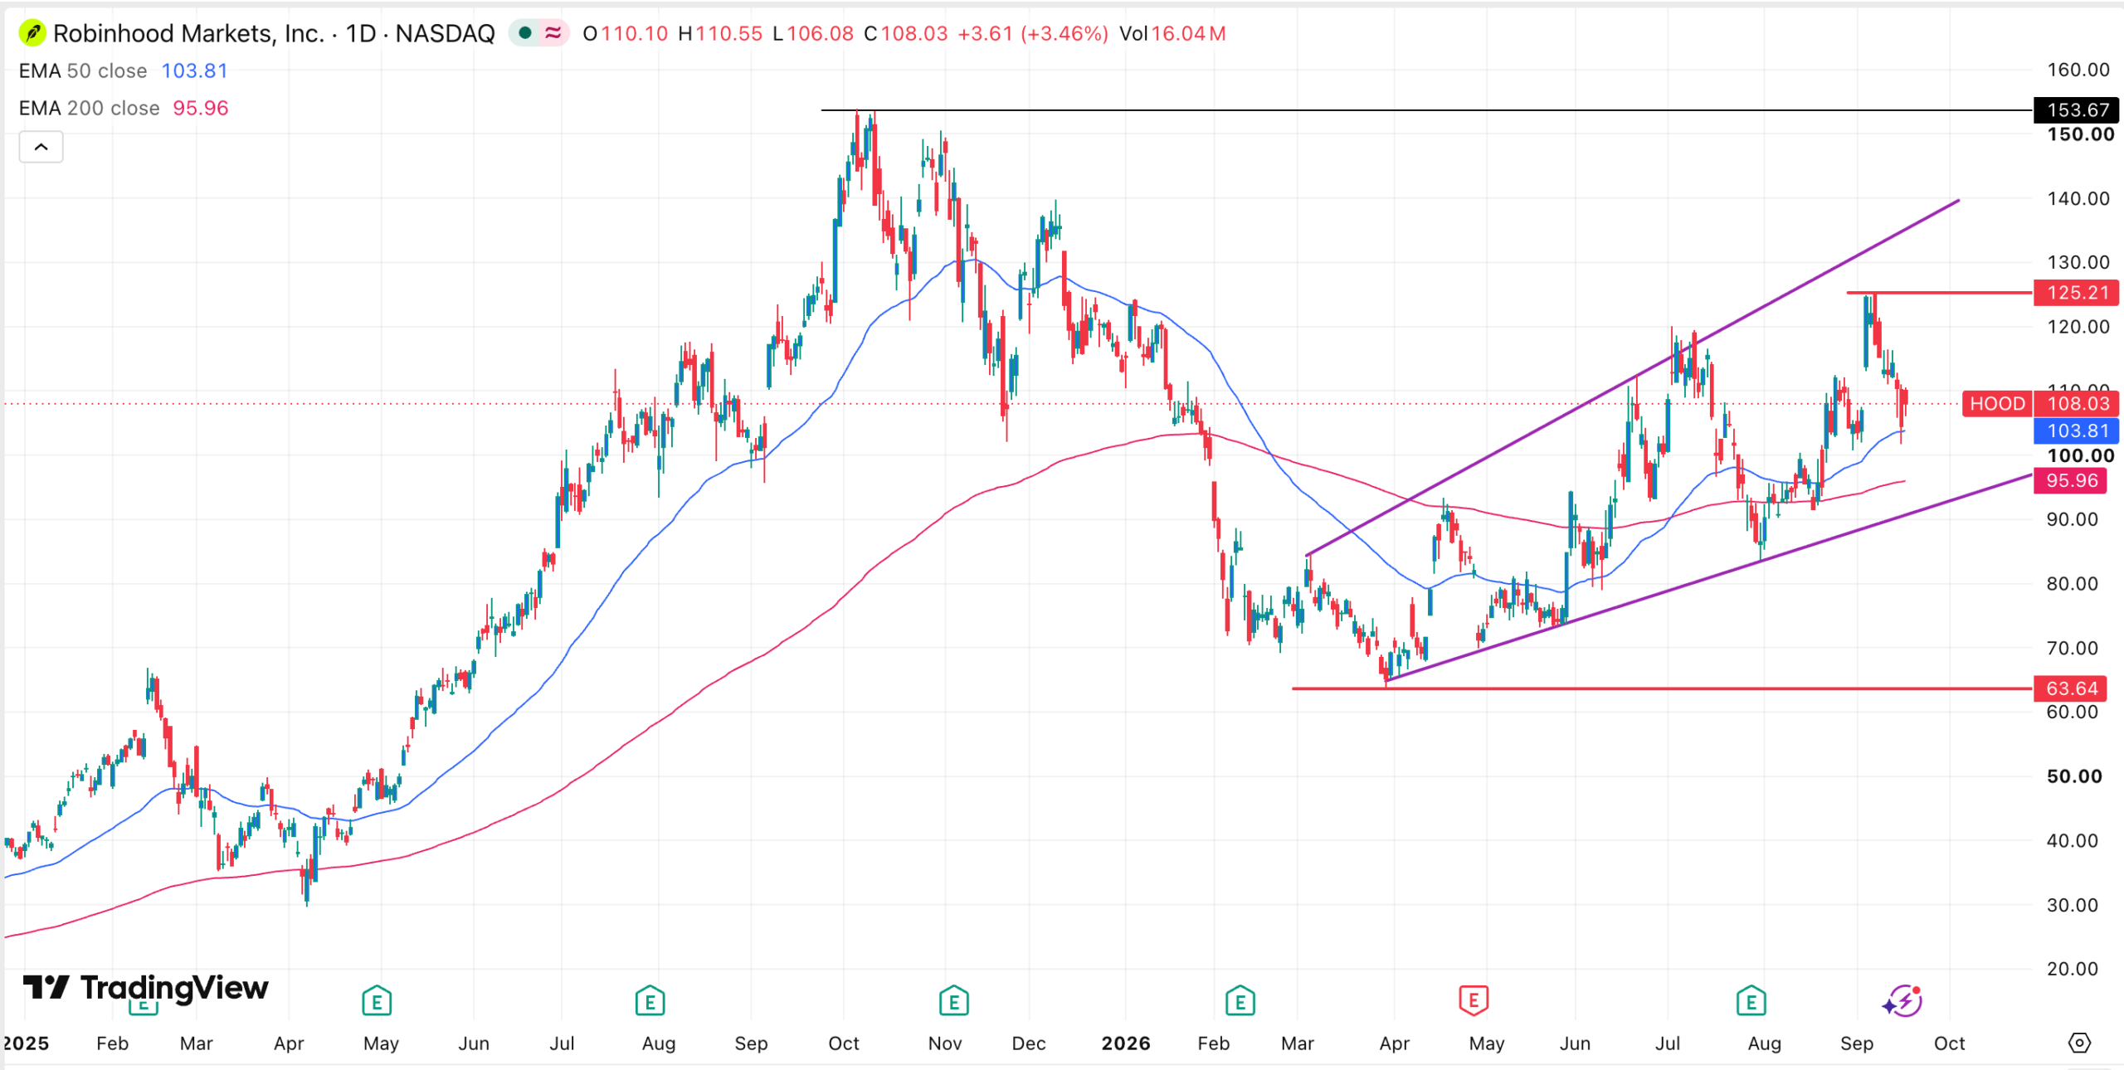Viewport: 2124px width, 1070px height.
Task: Click the High value 110.55
Action: click(x=728, y=34)
